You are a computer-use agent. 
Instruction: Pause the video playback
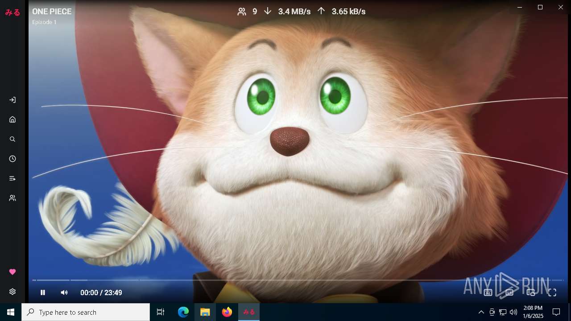click(43, 292)
